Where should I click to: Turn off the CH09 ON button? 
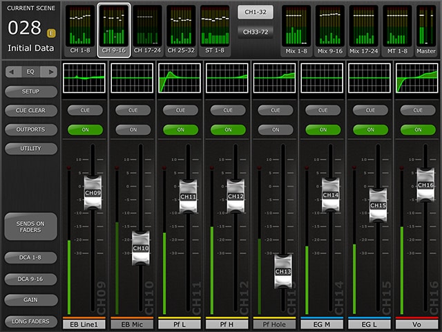[85, 129]
